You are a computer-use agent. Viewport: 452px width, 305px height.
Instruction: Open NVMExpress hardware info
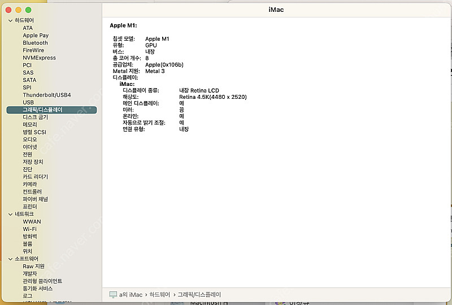tap(39, 58)
